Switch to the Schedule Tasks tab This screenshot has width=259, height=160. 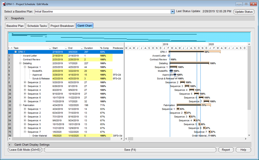pyautogui.click(x=37, y=26)
